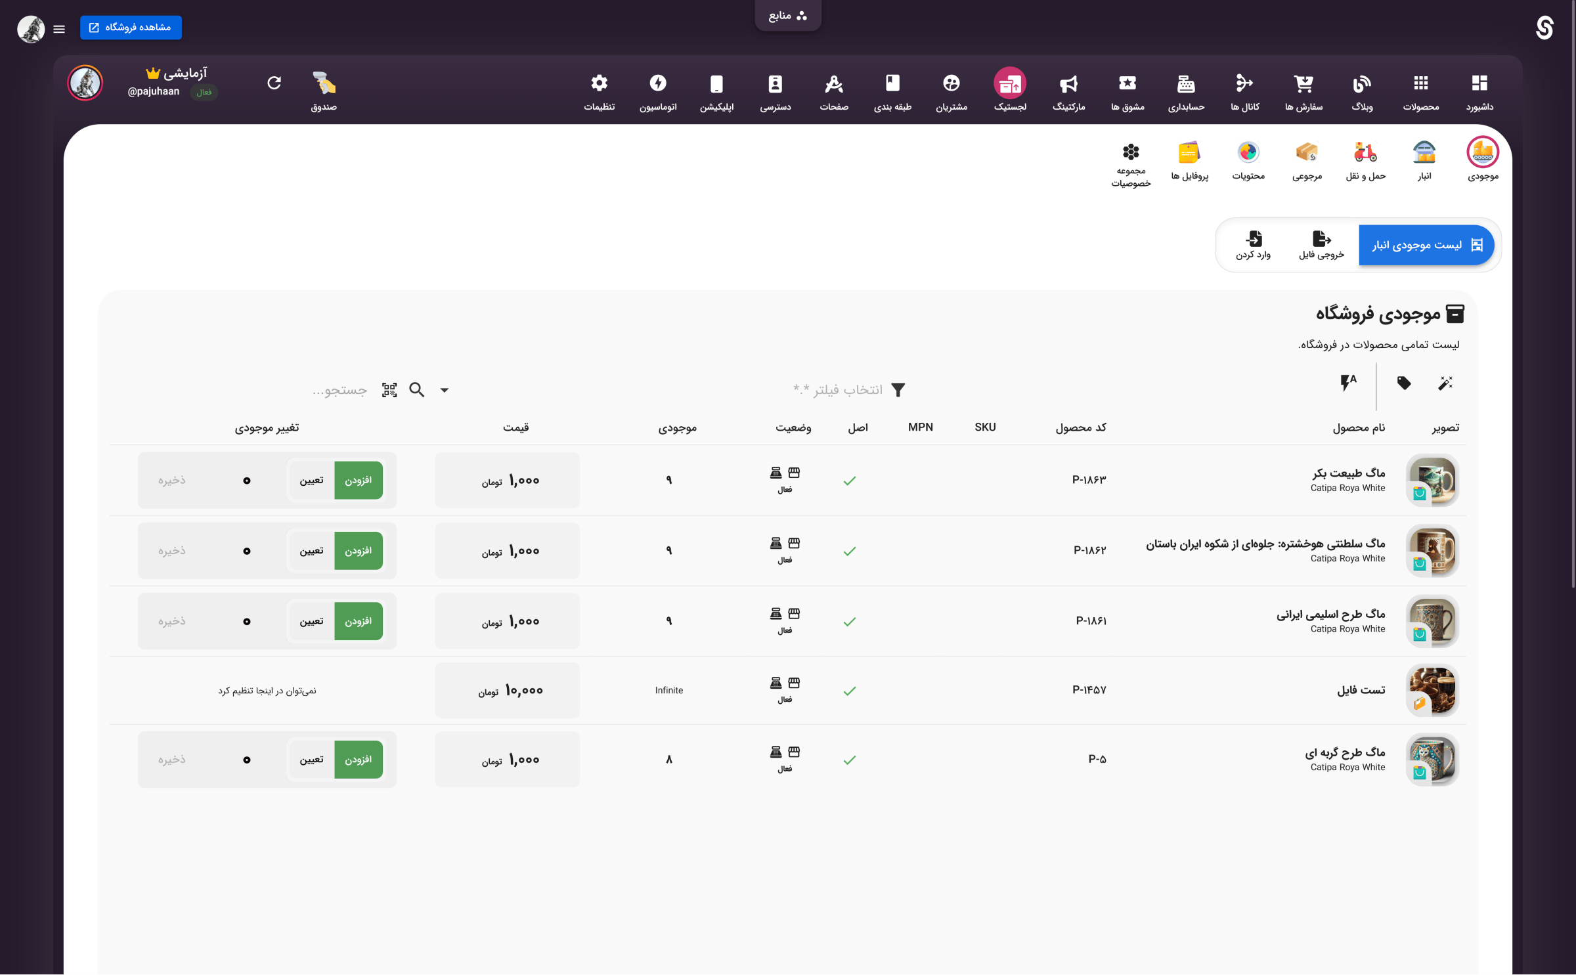Open صندوق cashier POS icon
1576x975 pixels.
point(324,92)
